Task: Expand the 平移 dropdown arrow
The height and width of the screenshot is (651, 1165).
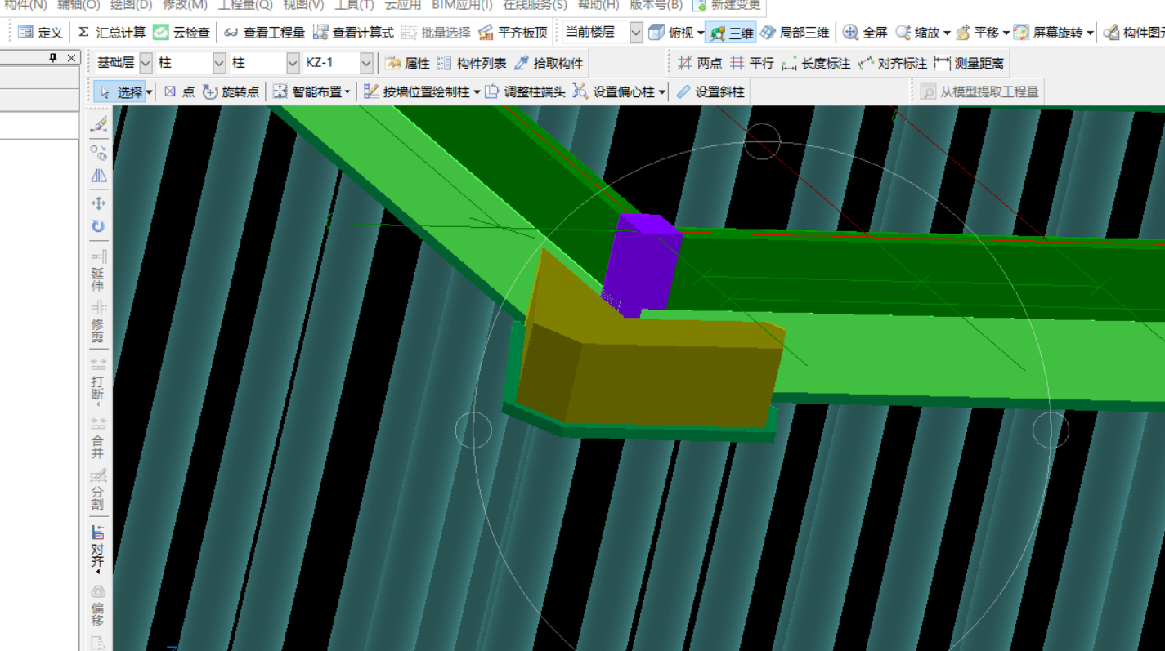Action: pos(1006,33)
